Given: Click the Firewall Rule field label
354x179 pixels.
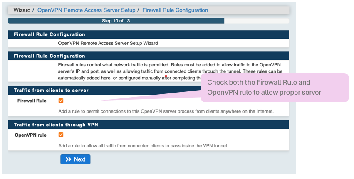Looking at the screenshot, I should 32,101.
